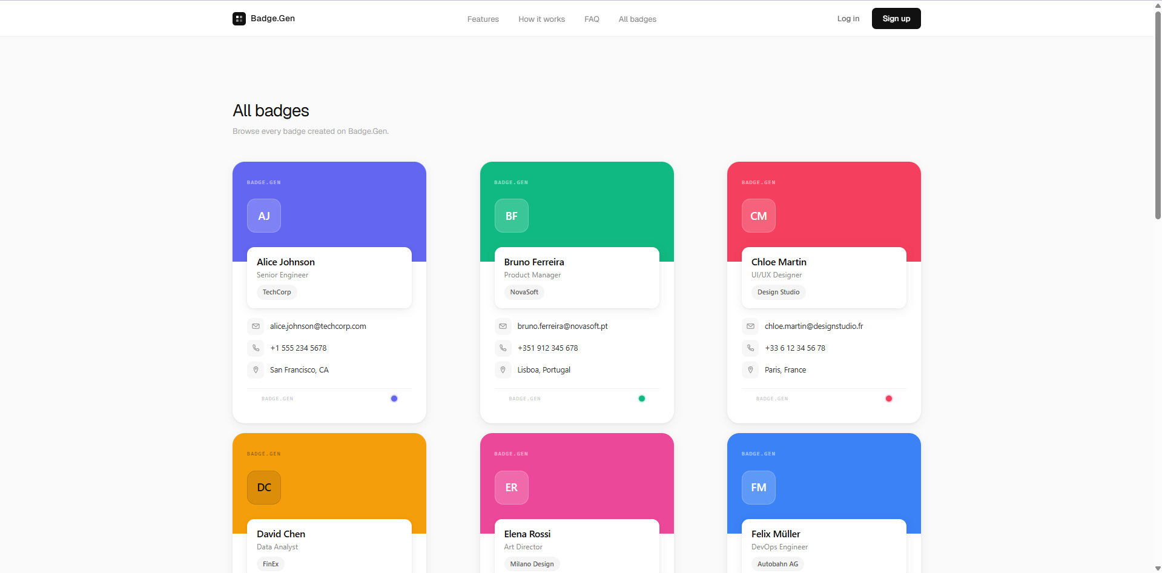Click the scrollbar up arrow
Screen dimensions: 1162x573
tap(1158, 5)
